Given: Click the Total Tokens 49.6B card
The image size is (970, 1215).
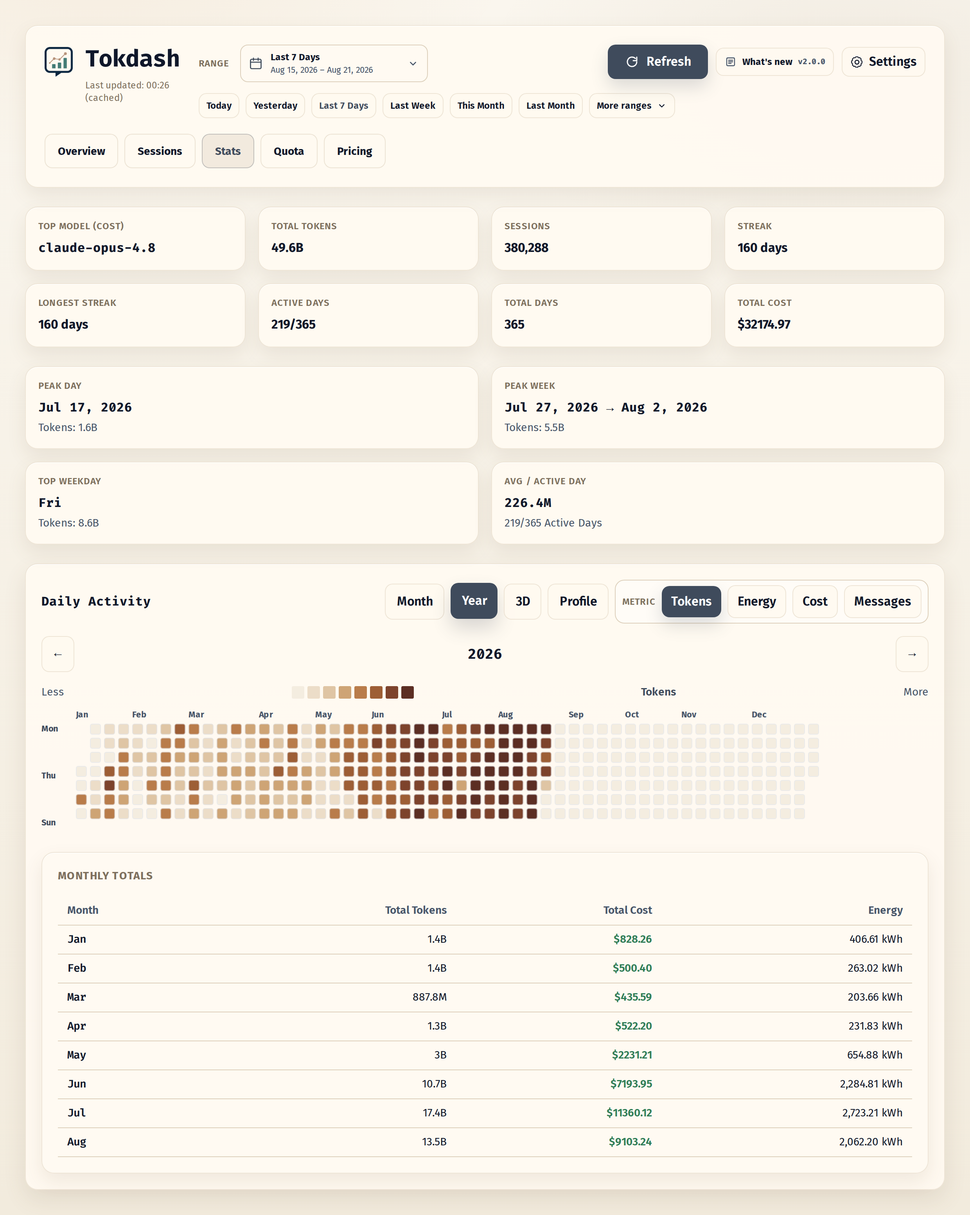Looking at the screenshot, I should pyautogui.click(x=368, y=238).
